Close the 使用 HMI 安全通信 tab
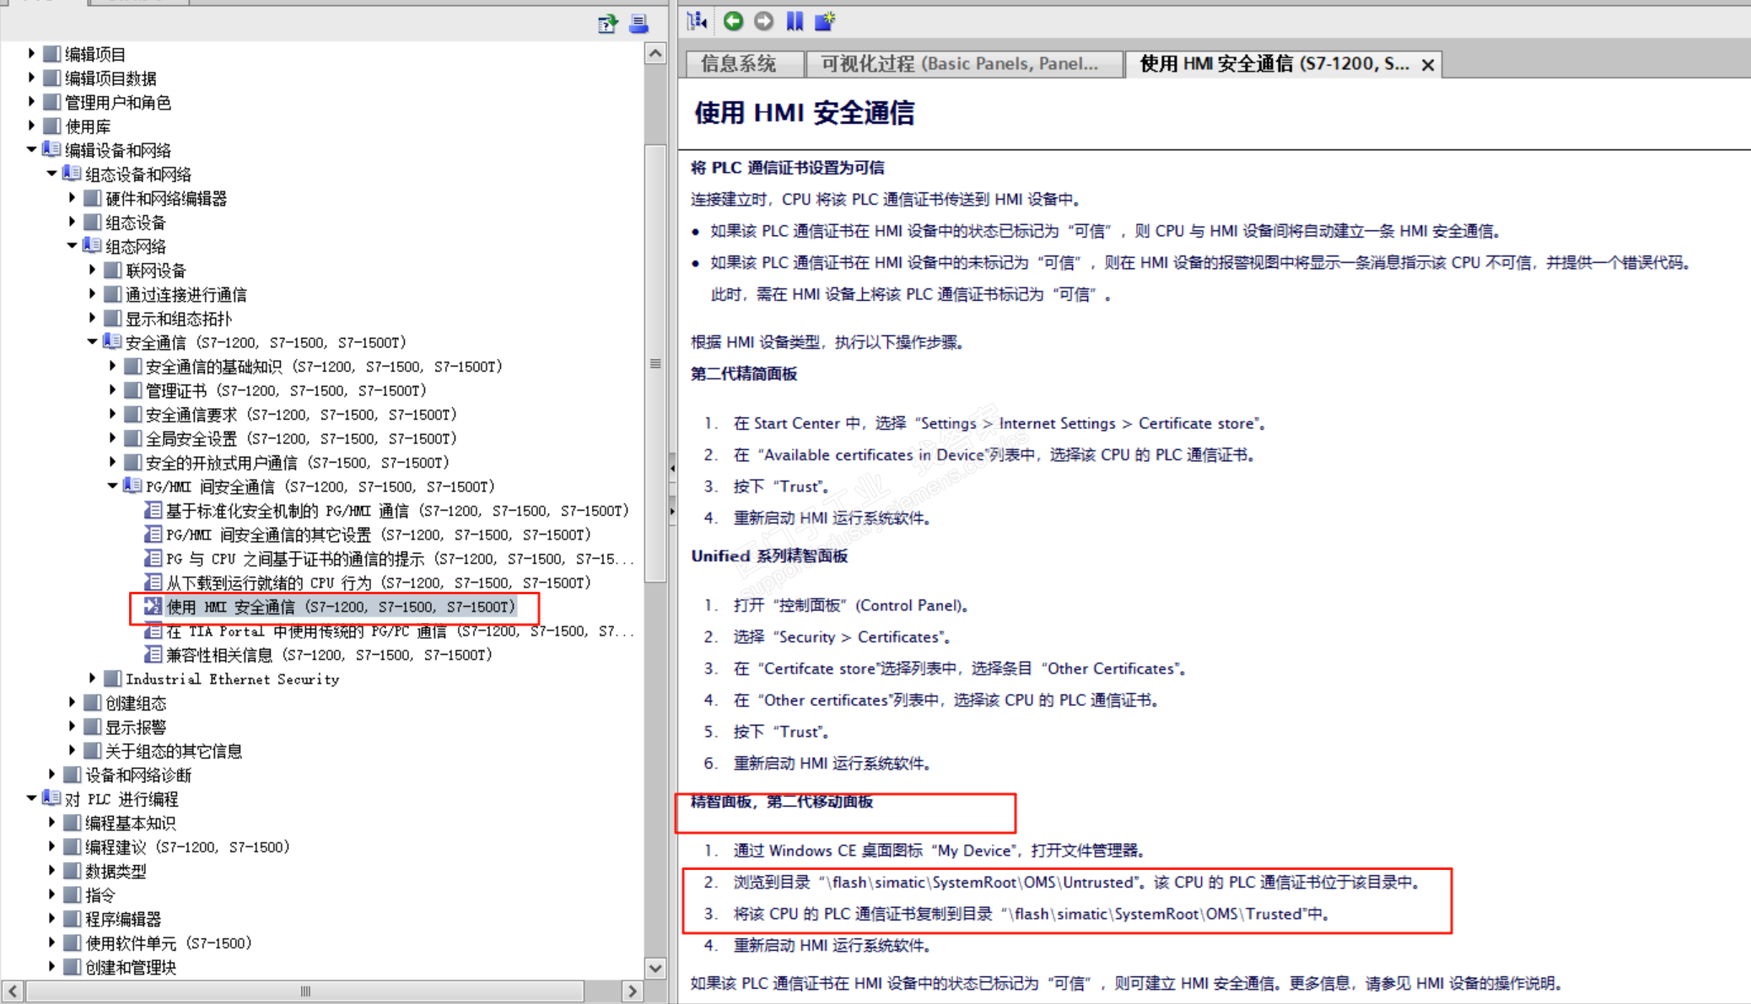The image size is (1751, 1004). pos(1428,65)
